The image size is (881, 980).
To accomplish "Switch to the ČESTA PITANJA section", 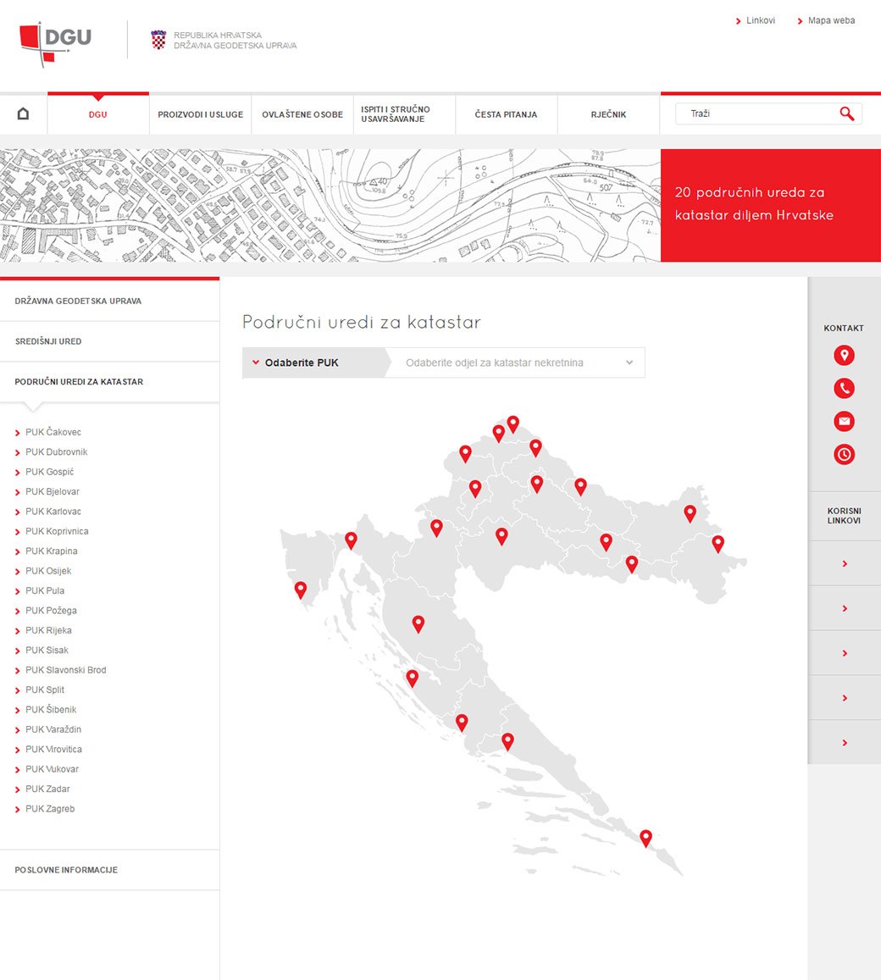I will pyautogui.click(x=506, y=114).
